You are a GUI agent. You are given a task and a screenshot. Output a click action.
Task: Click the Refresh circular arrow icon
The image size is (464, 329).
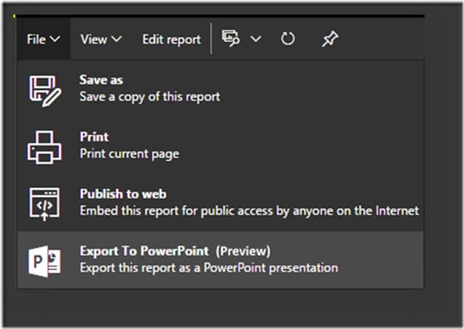288,39
